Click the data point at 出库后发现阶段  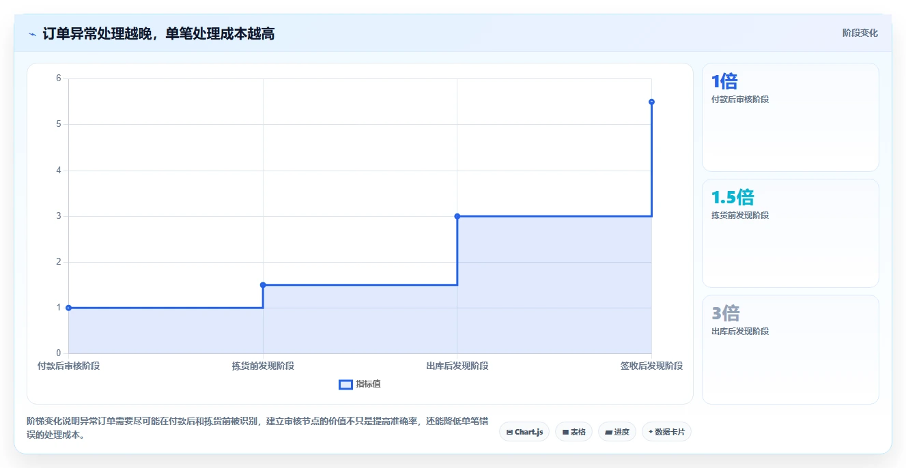click(x=457, y=216)
